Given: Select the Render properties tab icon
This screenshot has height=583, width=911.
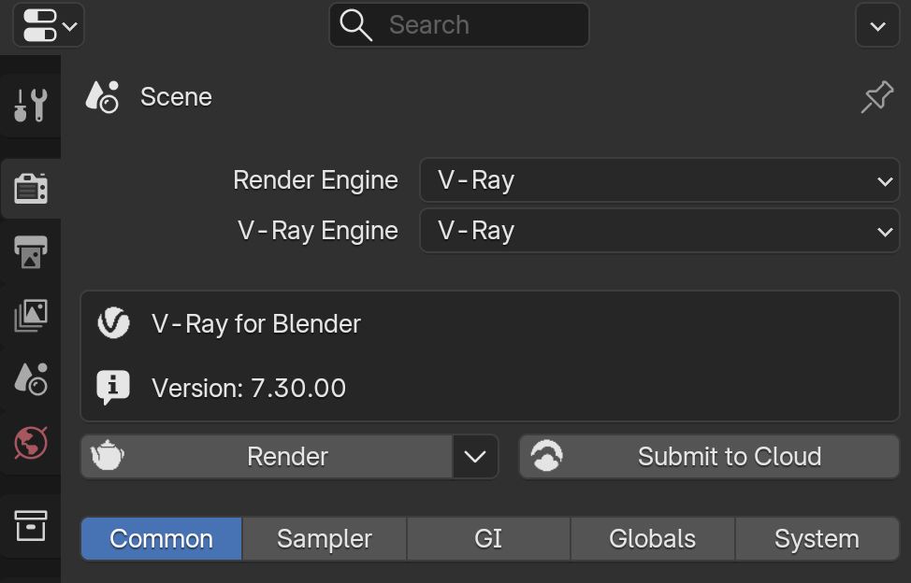Looking at the screenshot, I should coord(30,189).
